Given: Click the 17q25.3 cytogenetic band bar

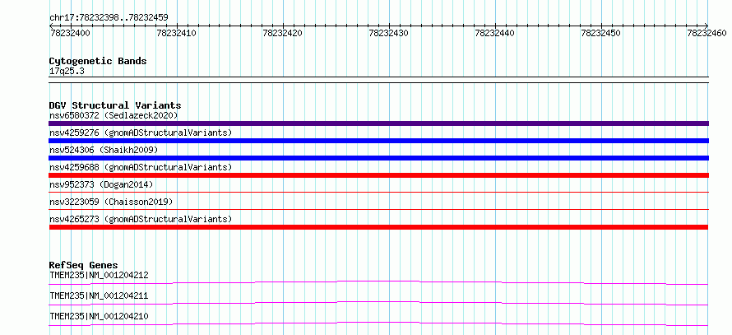Looking at the screenshot, I should (378, 80).
